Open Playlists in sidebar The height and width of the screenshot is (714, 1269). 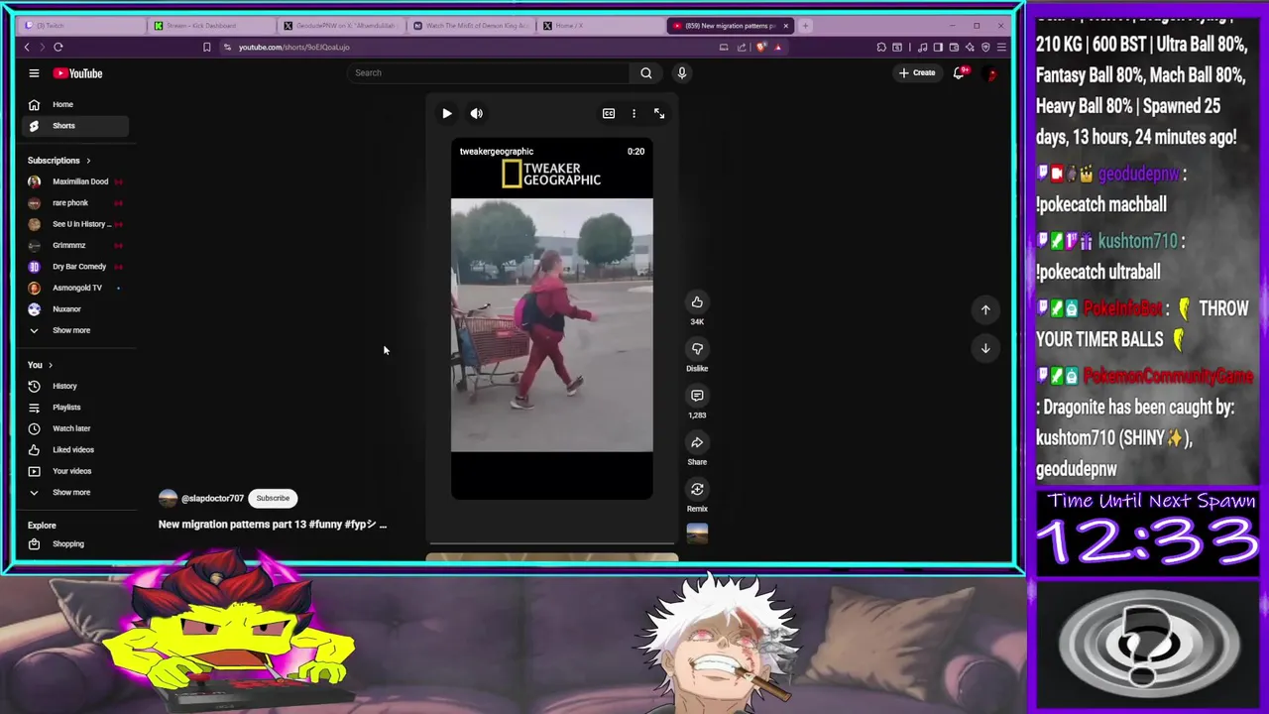[75, 408]
